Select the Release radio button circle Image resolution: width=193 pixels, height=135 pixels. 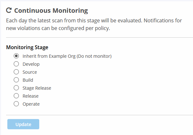point(16,96)
